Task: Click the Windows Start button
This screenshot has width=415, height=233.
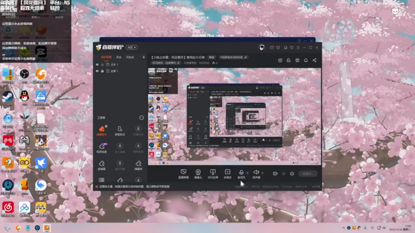Action: point(7,228)
